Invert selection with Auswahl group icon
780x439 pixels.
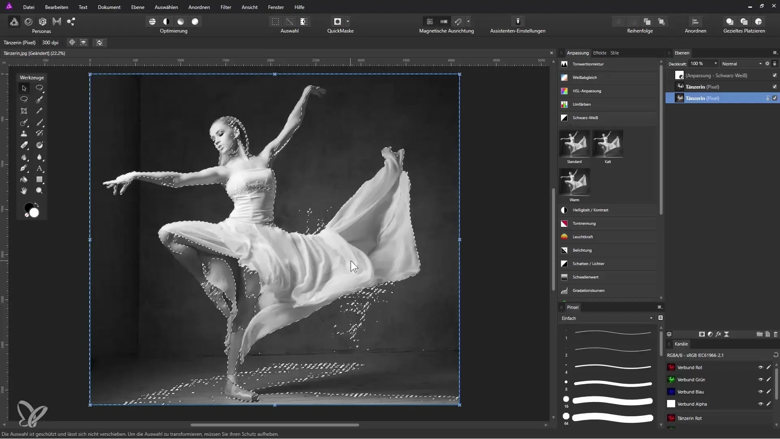[303, 22]
